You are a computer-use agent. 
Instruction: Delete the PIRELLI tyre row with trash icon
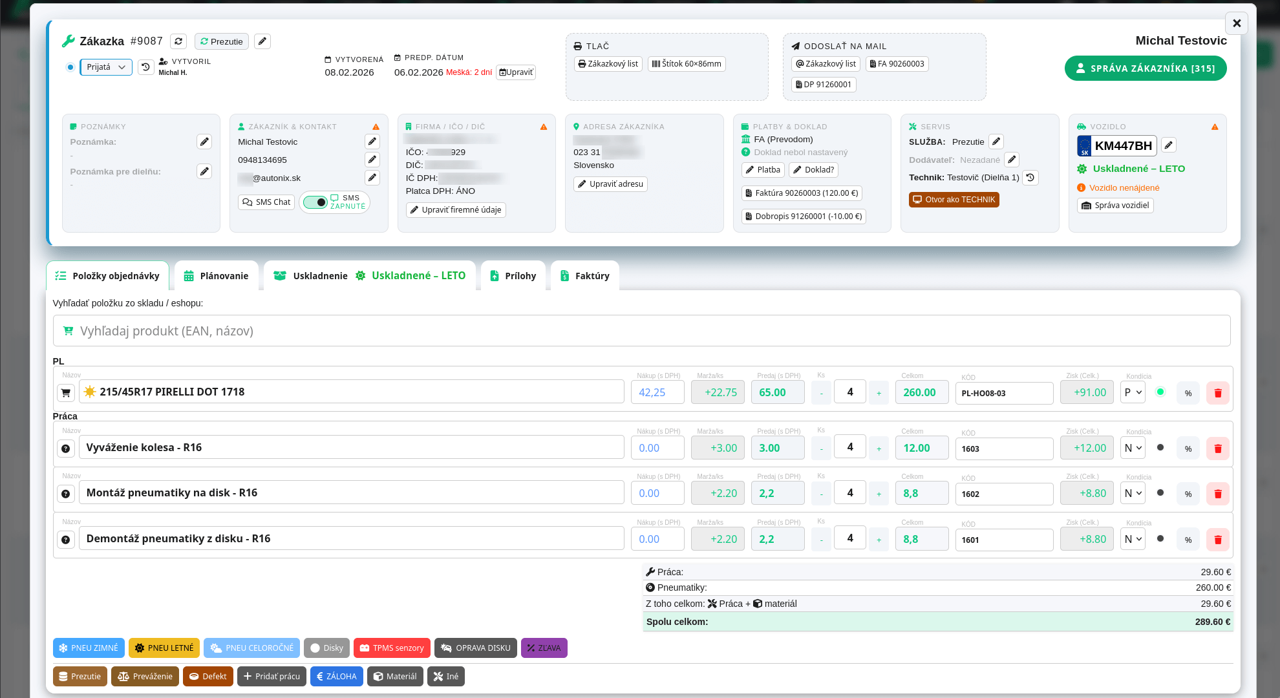[1217, 393]
